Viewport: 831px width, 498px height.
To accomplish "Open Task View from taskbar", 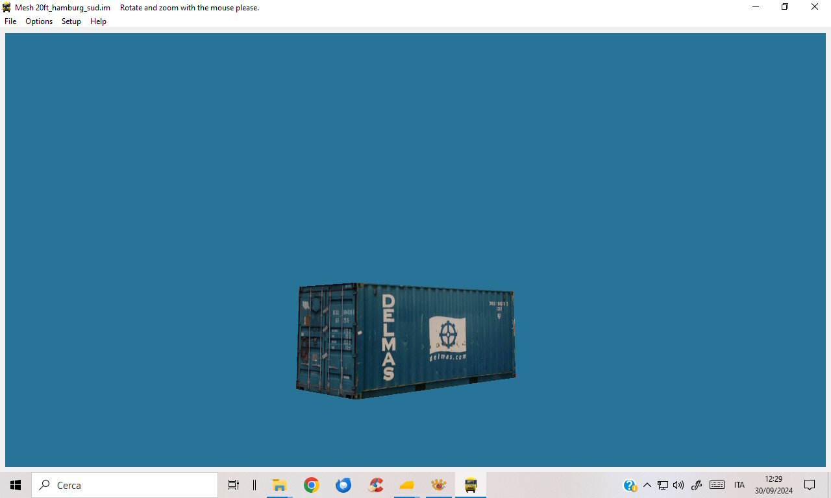I will [x=234, y=485].
